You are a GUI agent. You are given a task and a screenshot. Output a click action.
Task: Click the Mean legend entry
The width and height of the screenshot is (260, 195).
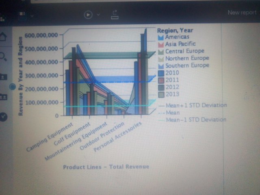(x=169, y=113)
